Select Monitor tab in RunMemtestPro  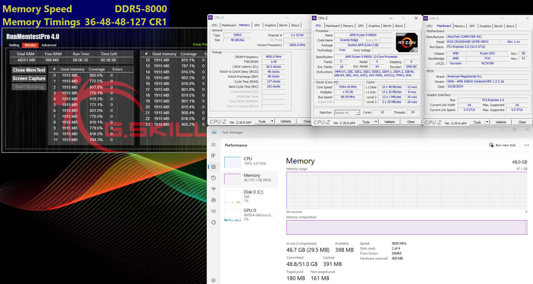point(30,45)
